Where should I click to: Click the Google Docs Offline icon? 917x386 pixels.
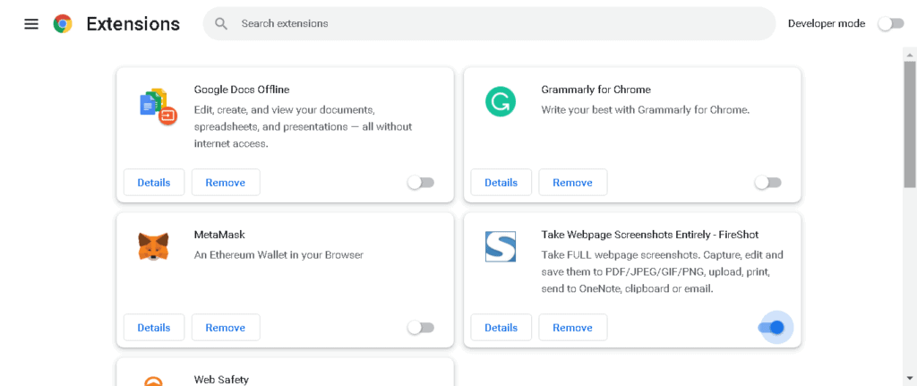(x=158, y=106)
